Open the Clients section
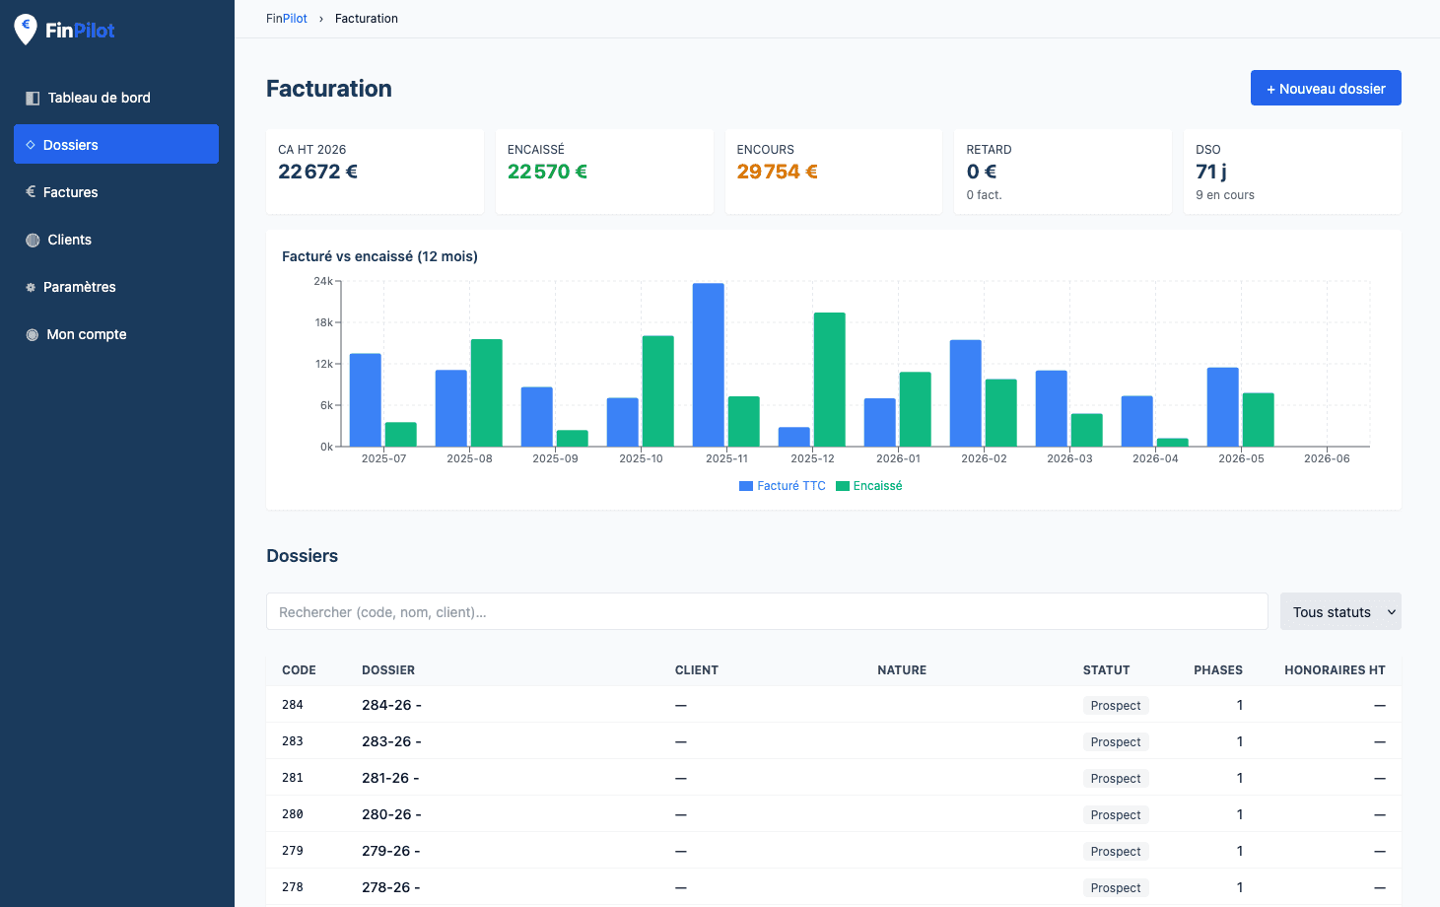This screenshot has height=907, width=1440. tap(116, 240)
